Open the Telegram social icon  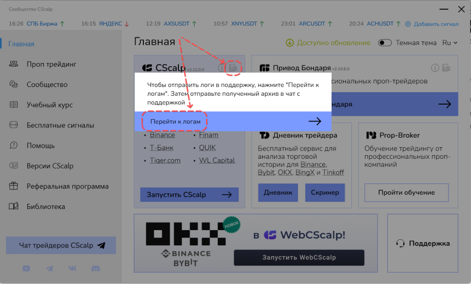pyautogui.click(x=49, y=268)
